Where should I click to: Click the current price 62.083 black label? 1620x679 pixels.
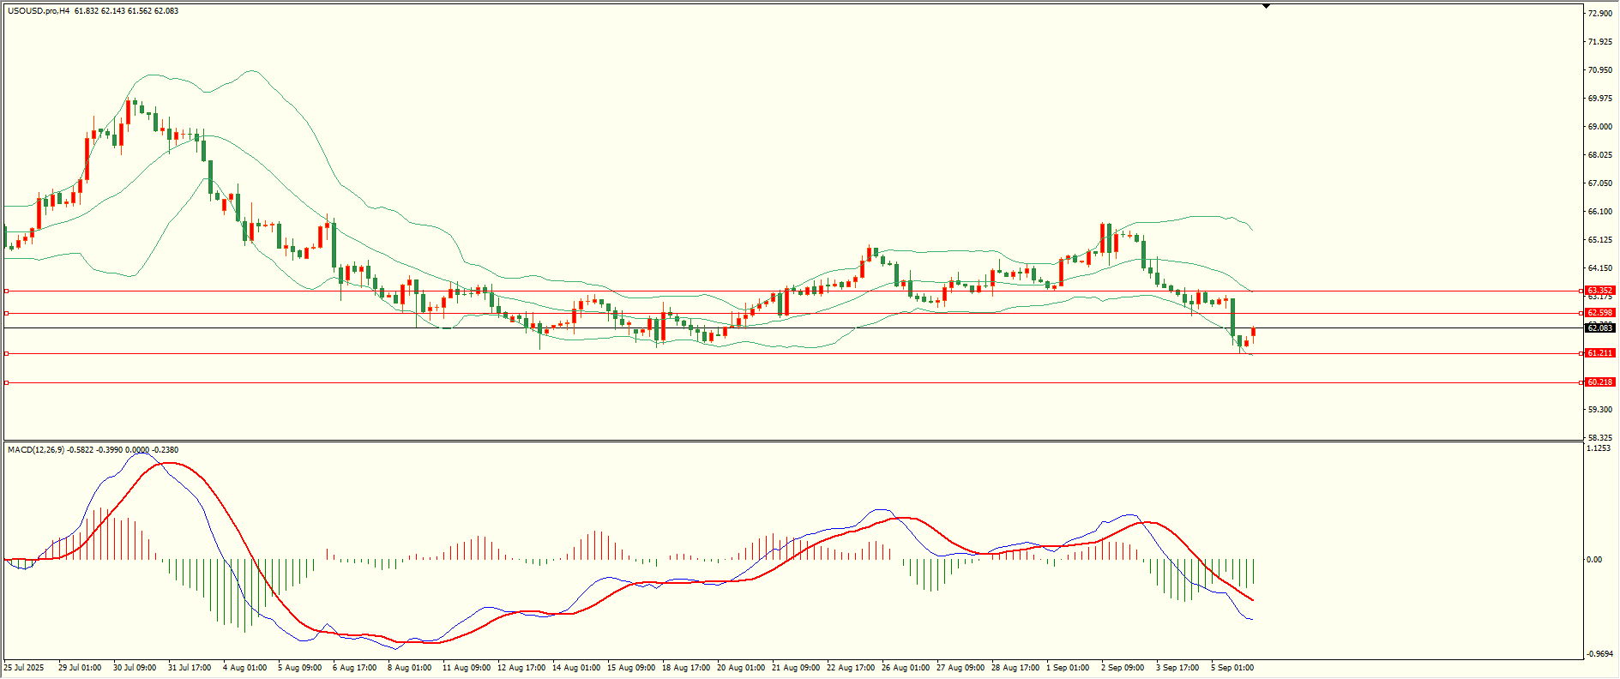pos(1599,328)
